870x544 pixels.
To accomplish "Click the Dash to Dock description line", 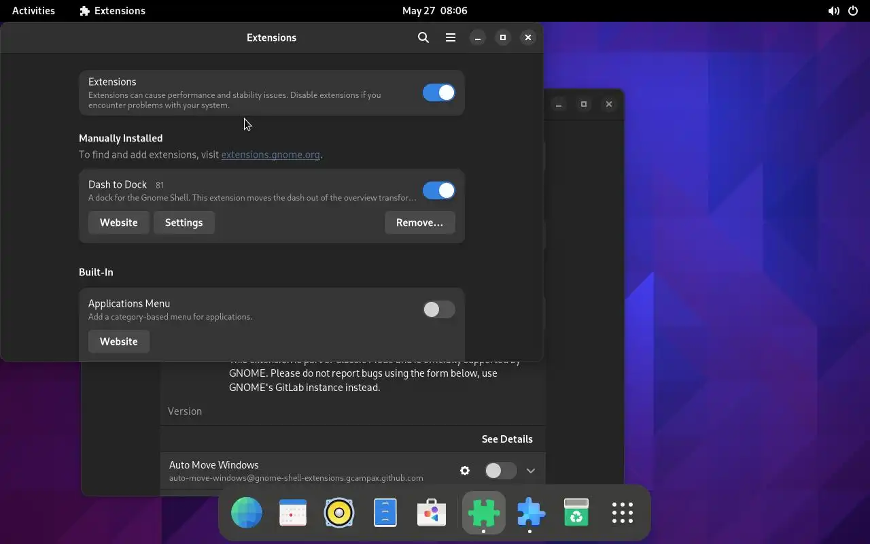I will click(252, 198).
